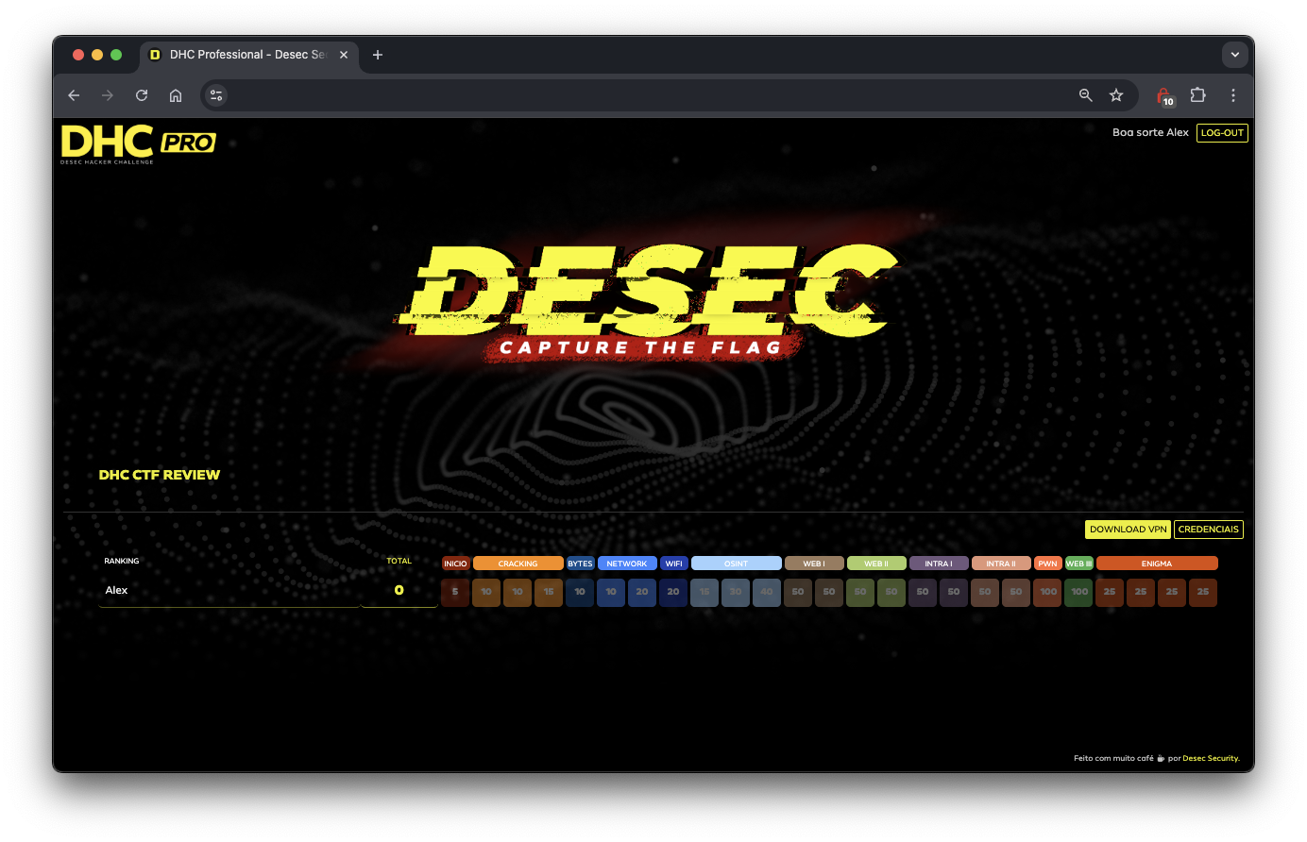Open the 30-point OSINT challenge box
The width and height of the screenshot is (1307, 842).
[x=736, y=592]
